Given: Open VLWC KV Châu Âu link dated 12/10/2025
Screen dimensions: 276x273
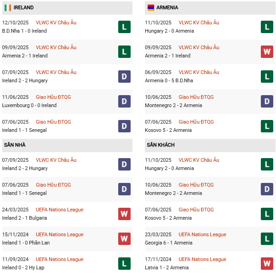Looking at the screenshot, I should [x=56, y=23].
